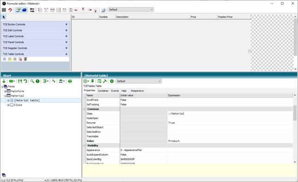Switch to the Container tab
This screenshot has height=182, width=298.
pos(103,91)
